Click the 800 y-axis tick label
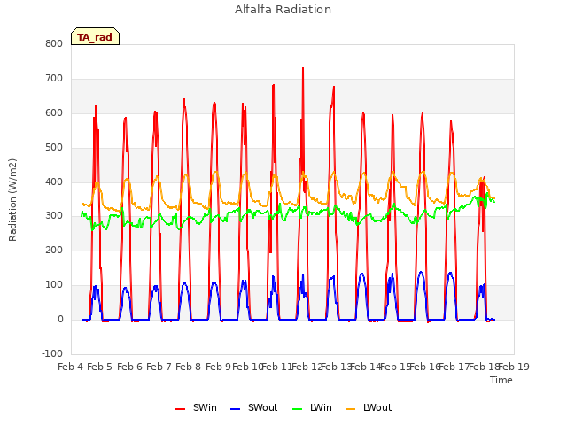Screen dimensions: 567x425 (54, 44)
